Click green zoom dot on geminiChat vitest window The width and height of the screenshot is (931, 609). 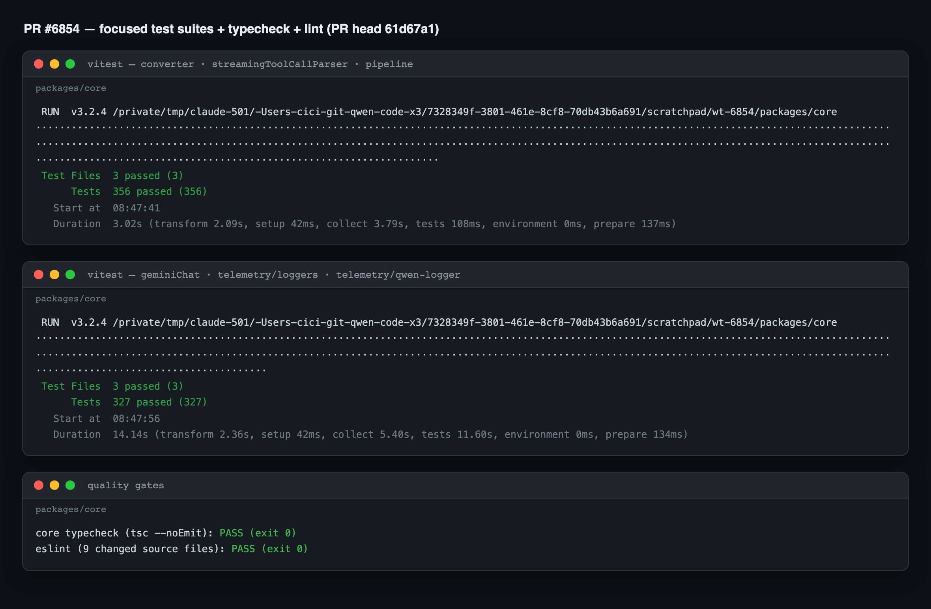point(70,275)
